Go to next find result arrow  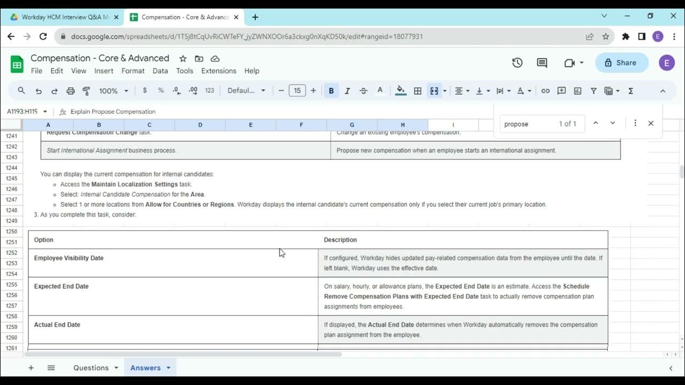pos(613,123)
